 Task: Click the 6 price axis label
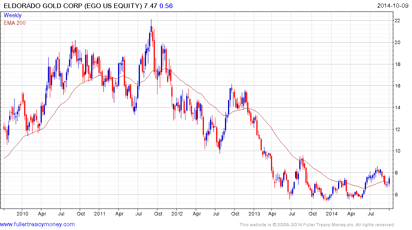point(396,194)
